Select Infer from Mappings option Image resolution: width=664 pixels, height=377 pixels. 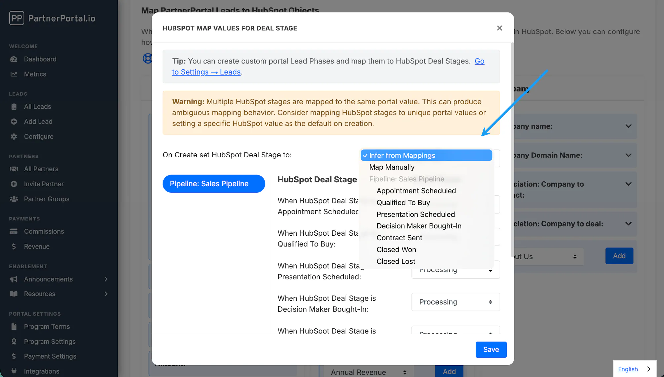pos(426,155)
